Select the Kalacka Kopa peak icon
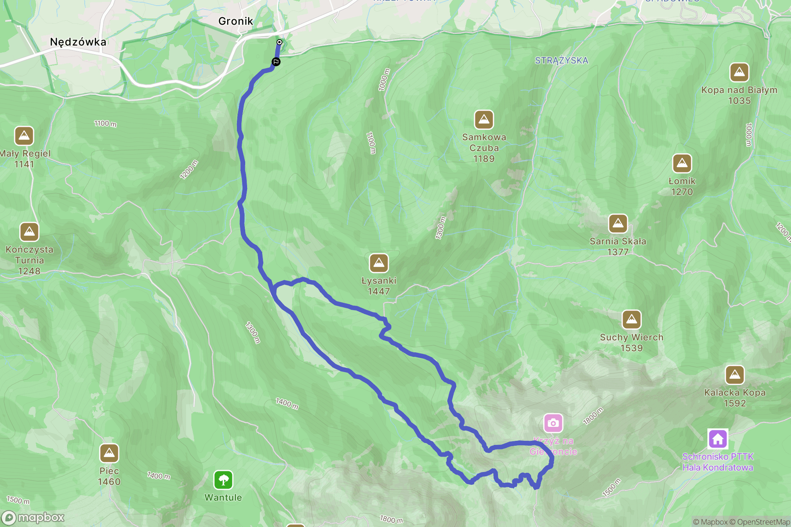Screen dimensions: 791x527 click(x=735, y=375)
